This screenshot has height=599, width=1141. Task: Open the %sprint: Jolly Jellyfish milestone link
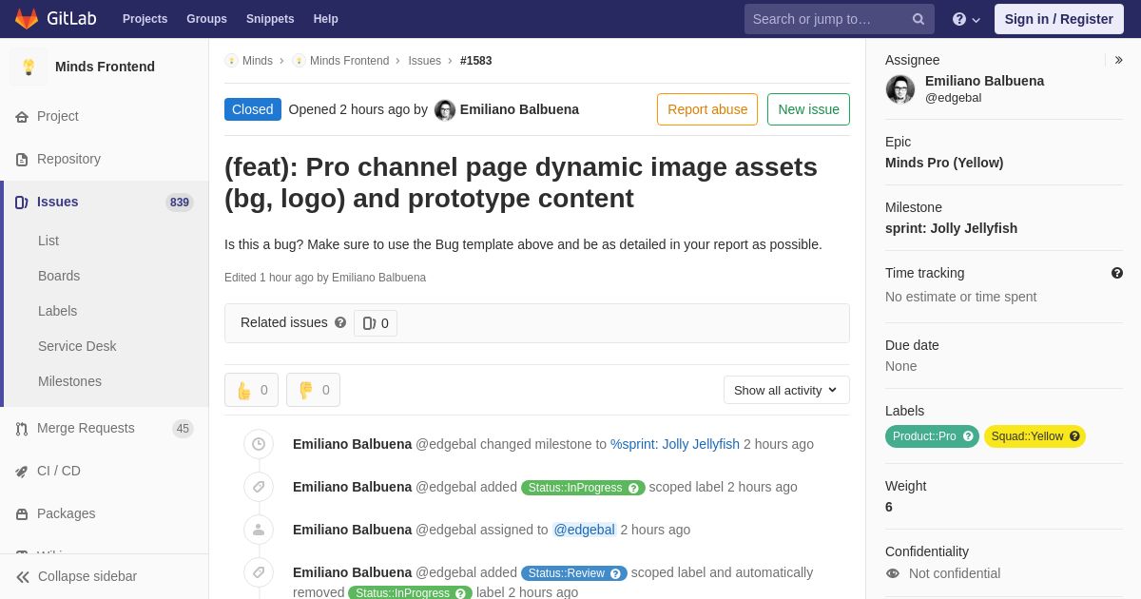pos(675,444)
